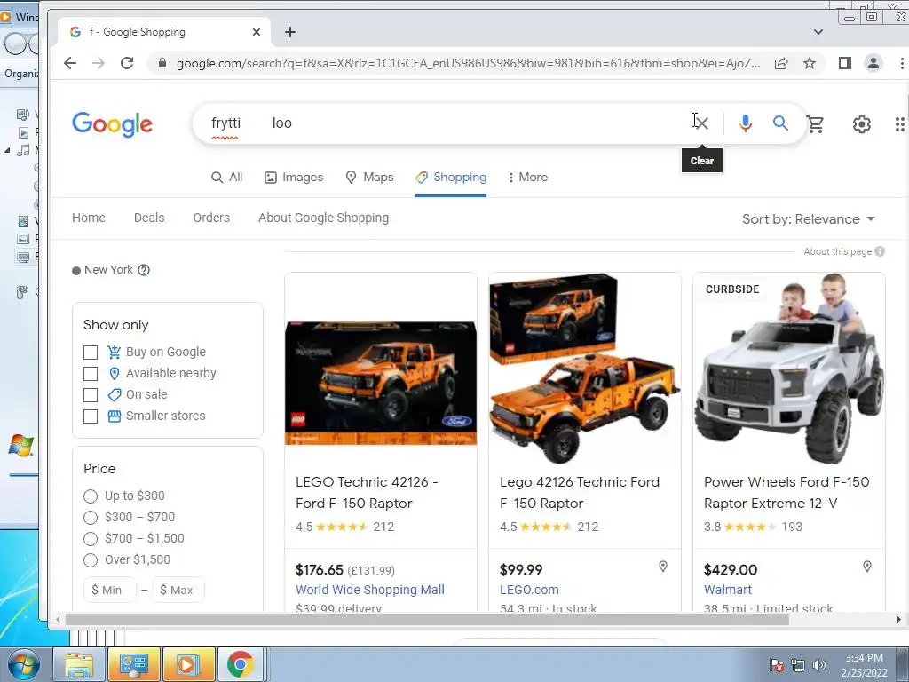Open Windows Start menu orb
Screen dimensions: 909x682
[24, 664]
